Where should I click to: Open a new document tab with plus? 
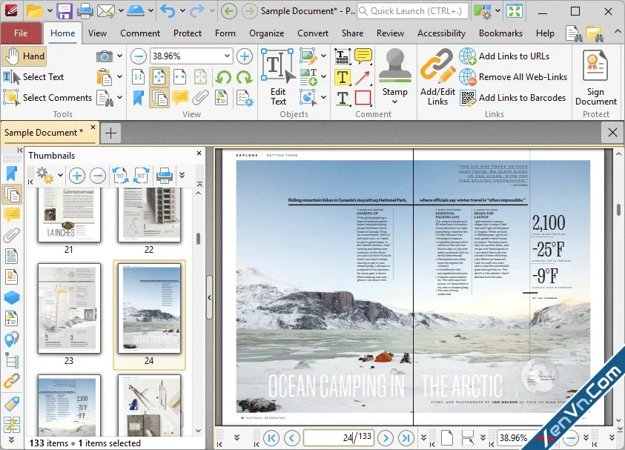pyautogui.click(x=110, y=133)
